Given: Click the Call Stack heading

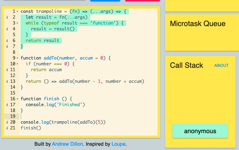Looking at the screenshot, I should [x=187, y=65].
